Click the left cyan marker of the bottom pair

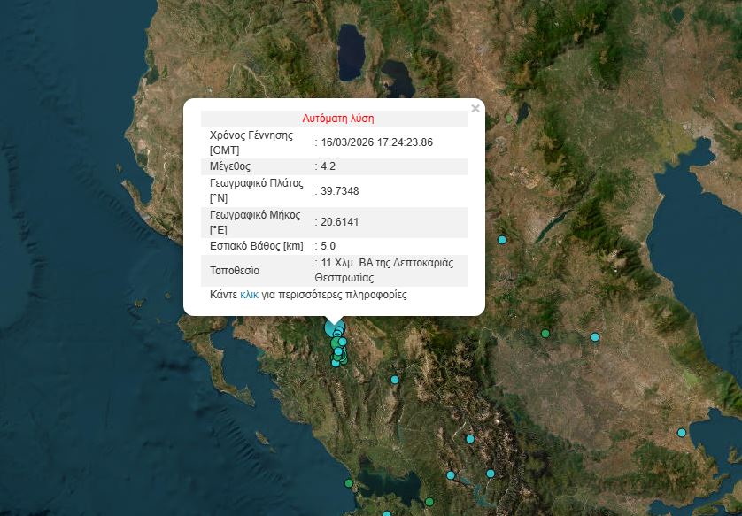pos(451,475)
